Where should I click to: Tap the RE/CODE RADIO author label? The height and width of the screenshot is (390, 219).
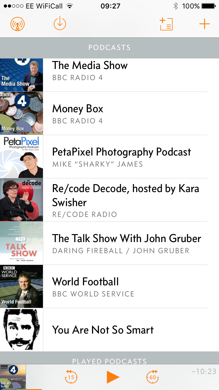pos(85,214)
